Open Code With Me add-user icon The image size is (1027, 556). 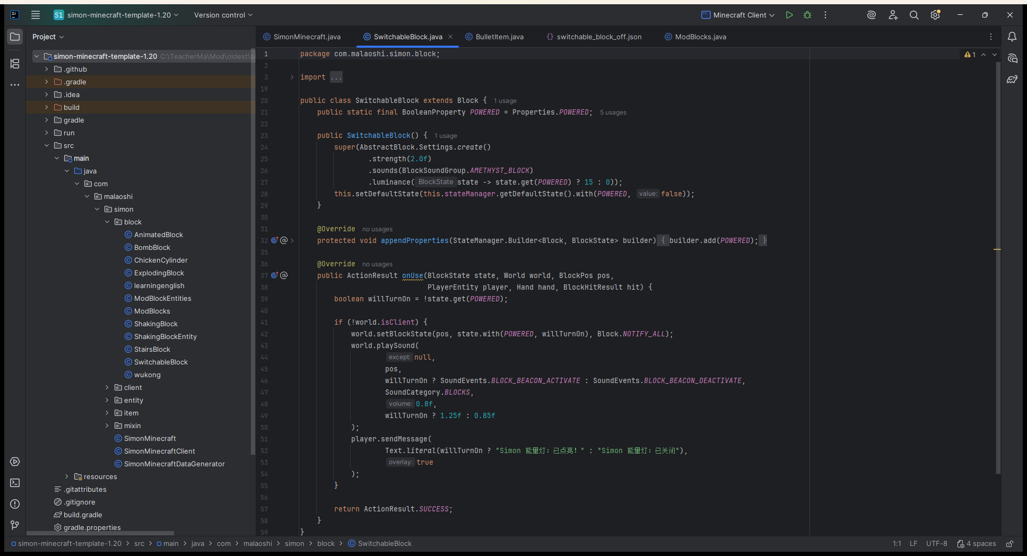click(x=893, y=15)
